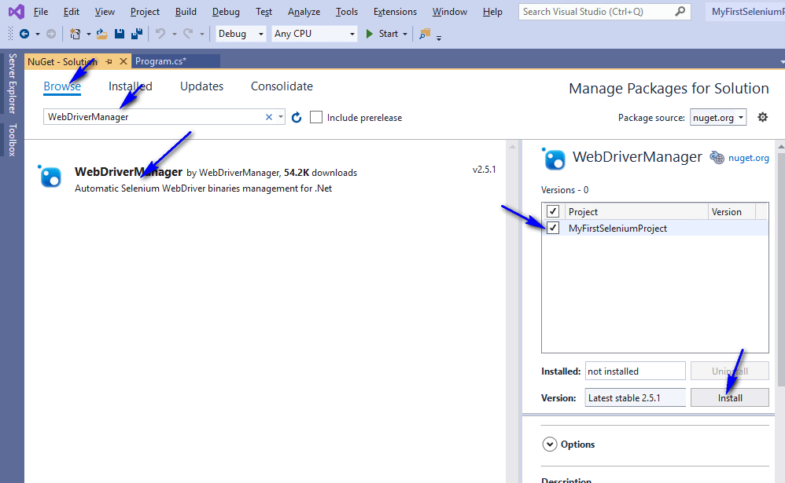Clear the WebDriverManager search text
This screenshot has height=483, width=785.
point(269,117)
